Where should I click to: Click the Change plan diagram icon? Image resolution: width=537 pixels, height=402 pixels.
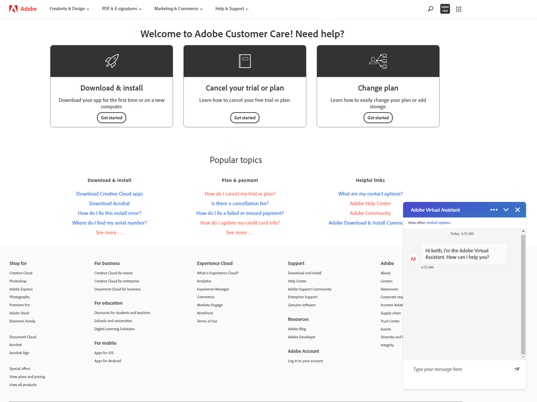tap(378, 61)
